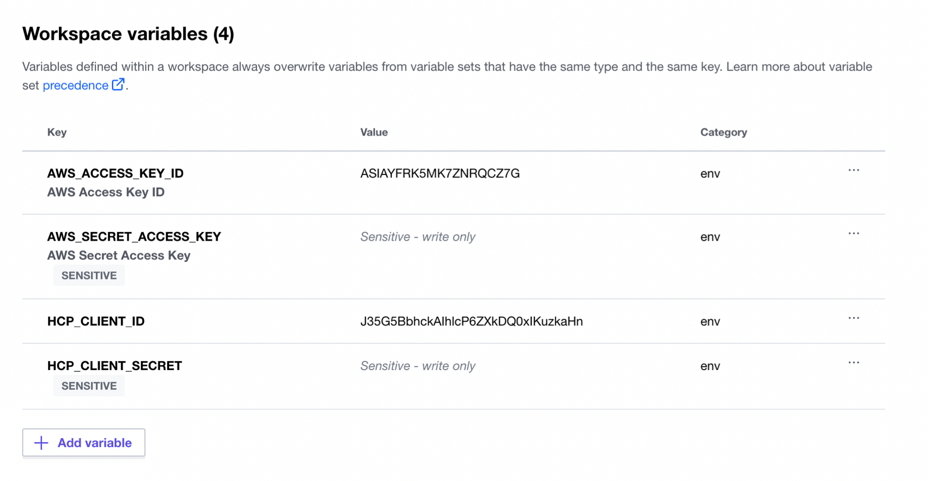This screenshot has height=481, width=928.
Task: Click the three-dot menu for HCP_CLIENT_ID
Action: 854,318
